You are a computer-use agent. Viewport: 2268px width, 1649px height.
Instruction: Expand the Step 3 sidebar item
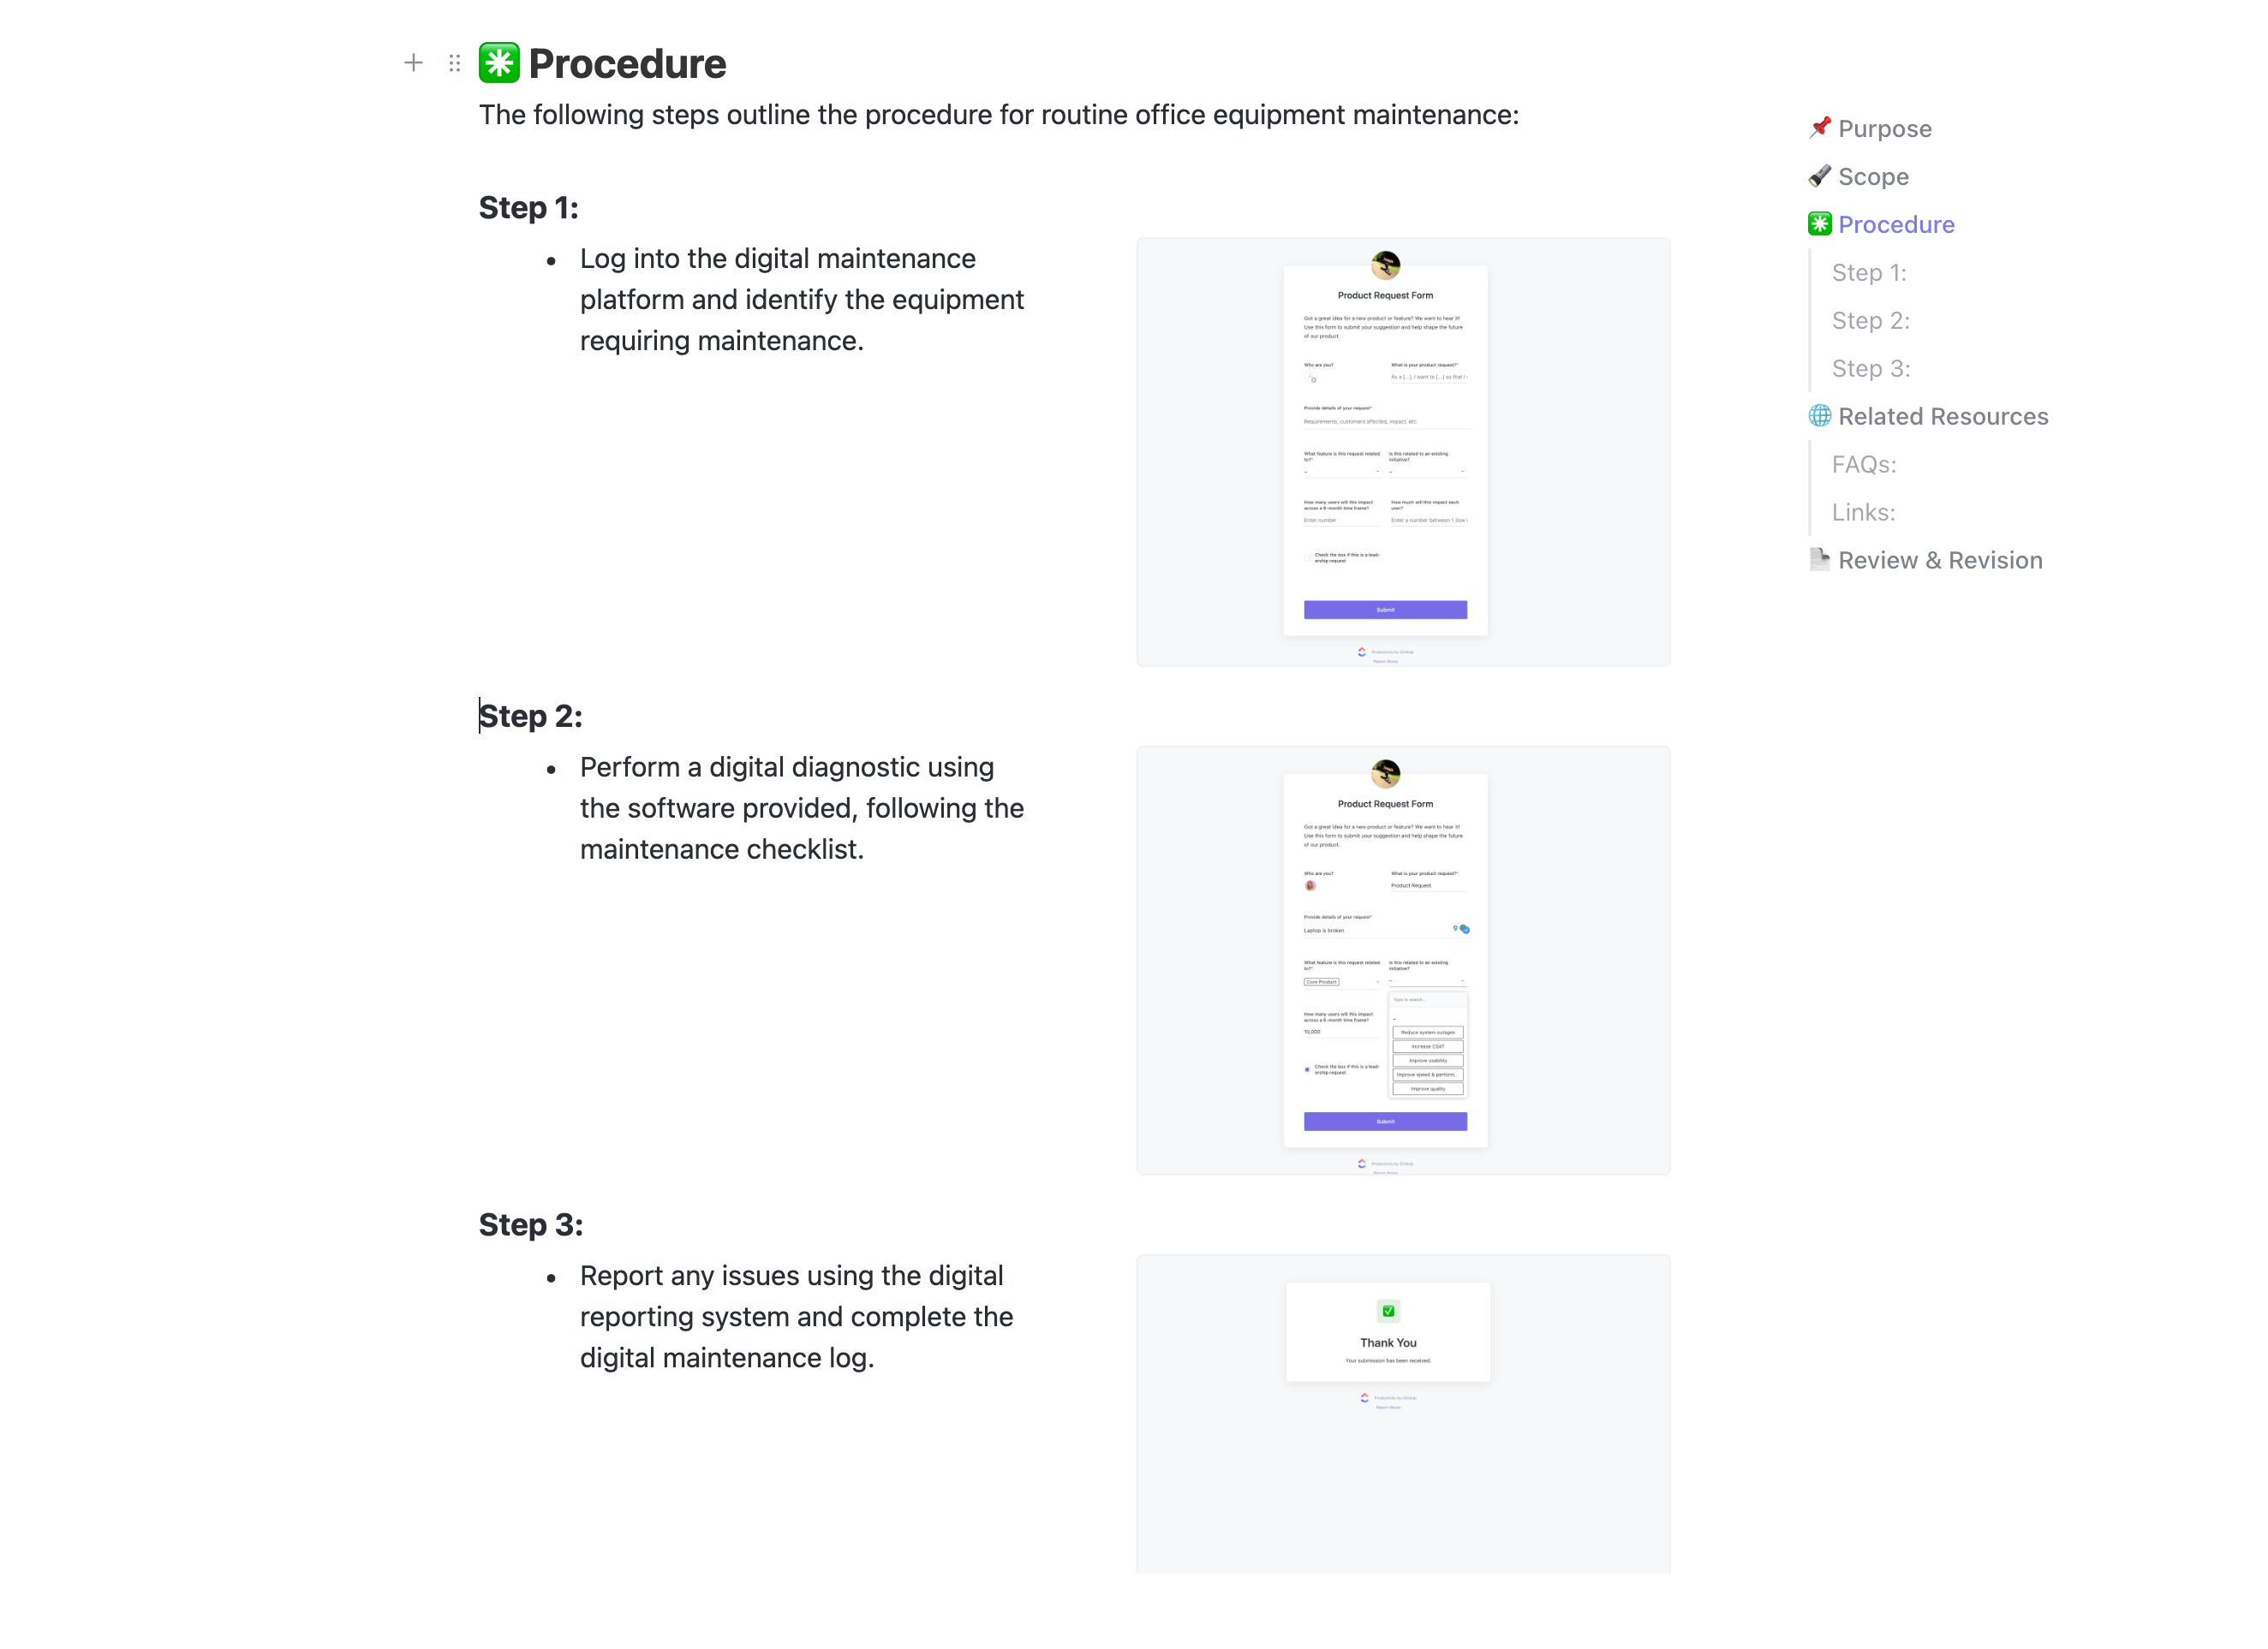click(1873, 368)
